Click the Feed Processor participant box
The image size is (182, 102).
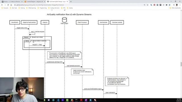click(x=82, y=22)
